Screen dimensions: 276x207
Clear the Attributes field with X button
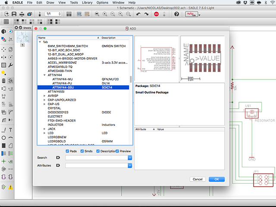coord(58,165)
